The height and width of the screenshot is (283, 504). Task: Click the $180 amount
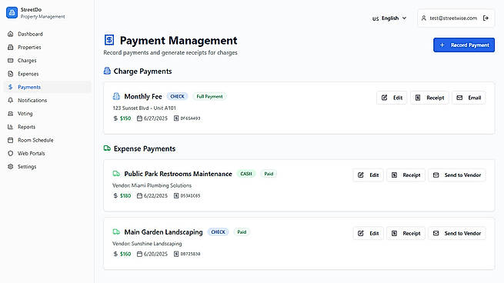click(x=125, y=195)
